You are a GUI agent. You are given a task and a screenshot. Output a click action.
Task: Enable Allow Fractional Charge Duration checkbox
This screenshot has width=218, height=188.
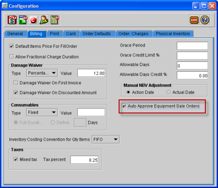[12, 57]
